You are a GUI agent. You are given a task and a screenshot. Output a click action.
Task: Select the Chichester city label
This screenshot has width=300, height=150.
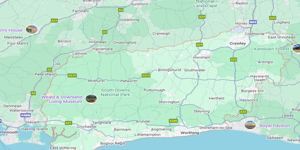coord(87,127)
